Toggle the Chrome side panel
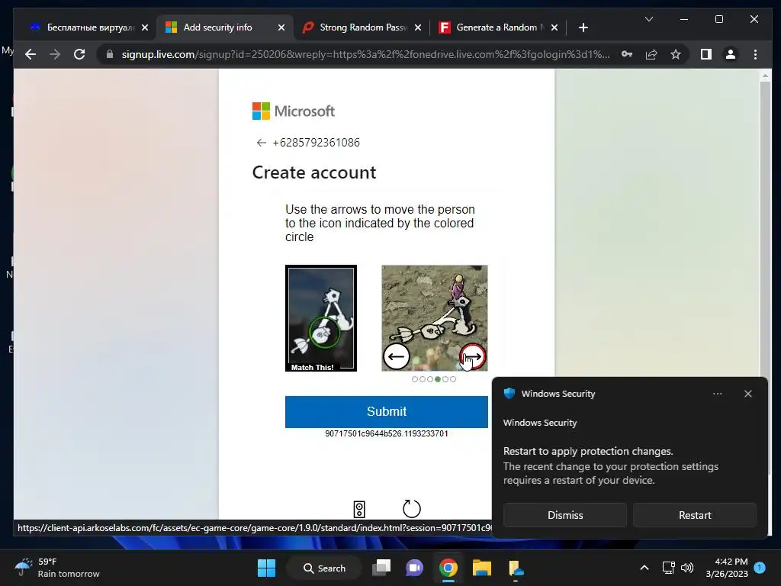The width and height of the screenshot is (781, 586). click(706, 54)
